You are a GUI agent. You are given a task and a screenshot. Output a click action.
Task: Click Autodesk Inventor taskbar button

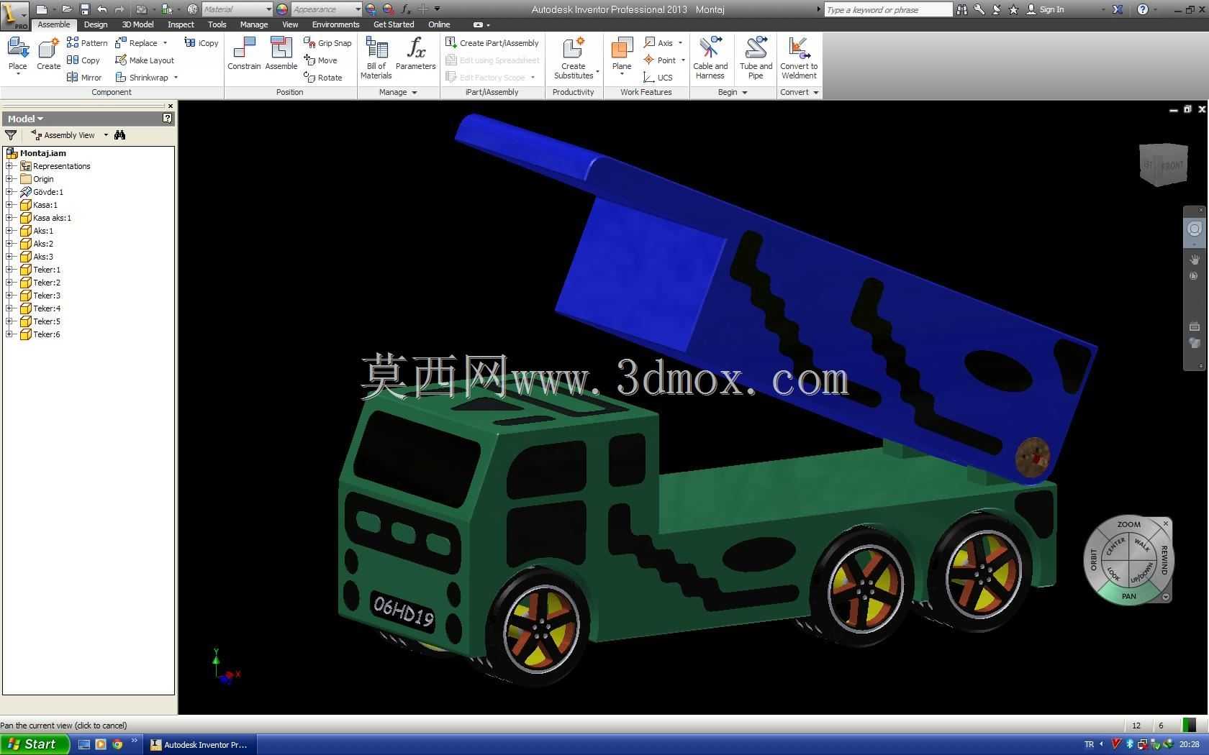point(199,744)
